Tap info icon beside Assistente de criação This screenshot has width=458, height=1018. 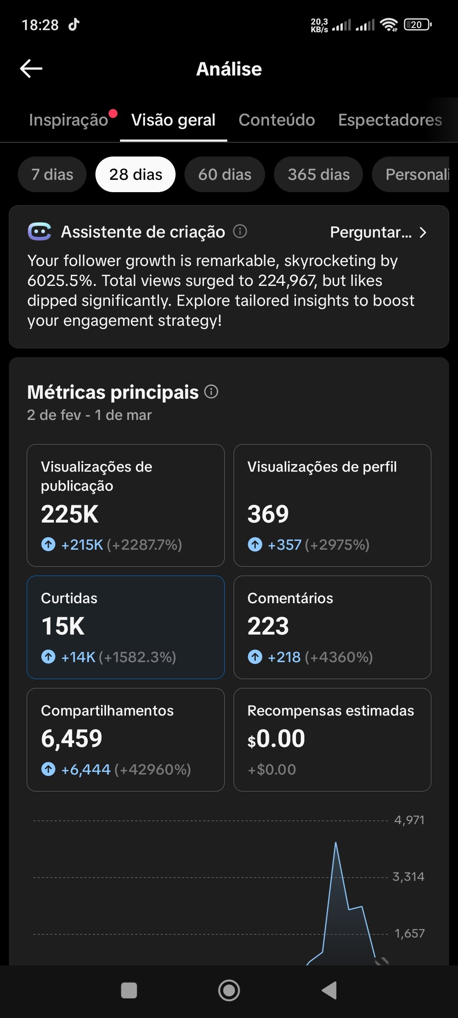point(240,232)
